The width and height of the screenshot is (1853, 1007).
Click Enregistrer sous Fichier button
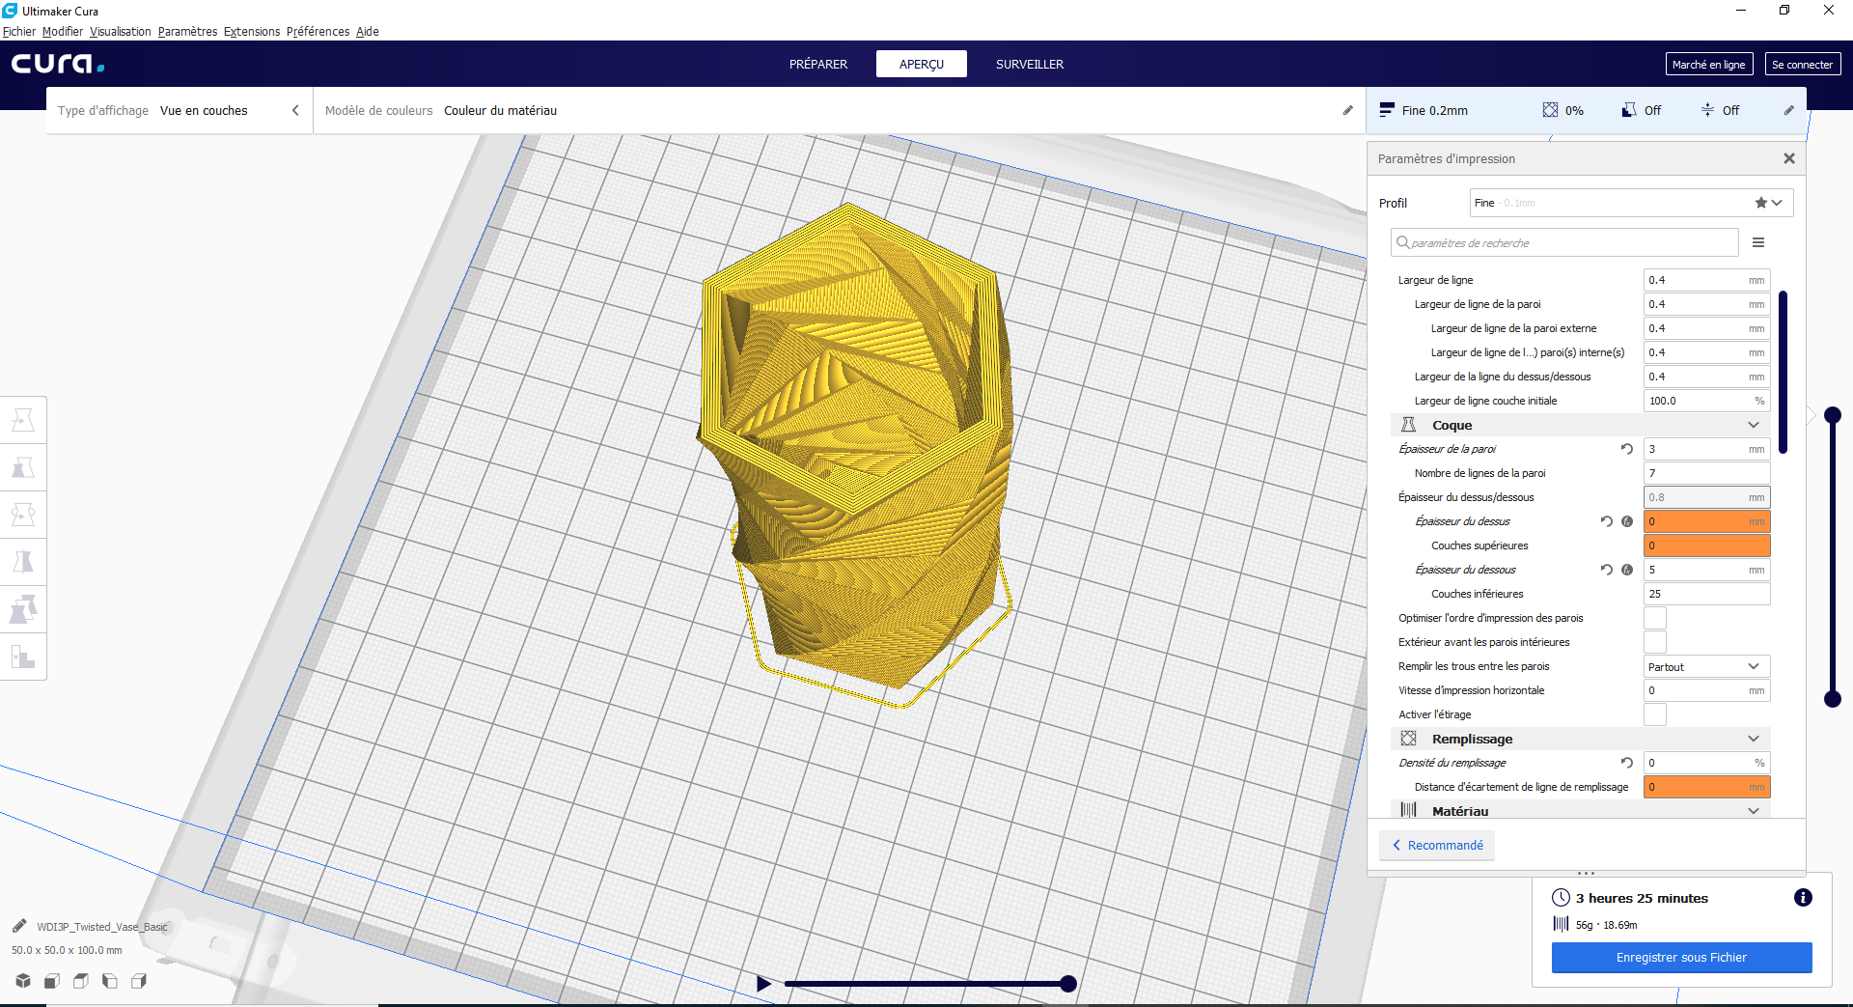(x=1681, y=958)
